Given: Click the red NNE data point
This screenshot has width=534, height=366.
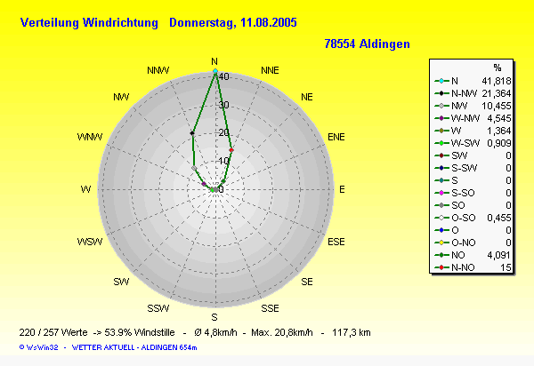Looking at the screenshot, I should [231, 149].
